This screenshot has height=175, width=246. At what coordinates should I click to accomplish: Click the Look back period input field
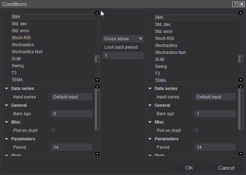123,56
